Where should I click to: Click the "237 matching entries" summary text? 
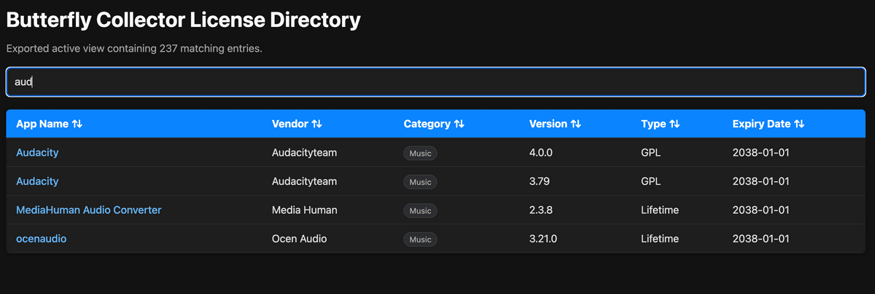tap(210, 49)
